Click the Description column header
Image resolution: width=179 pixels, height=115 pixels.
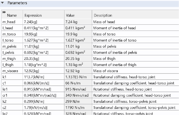pyautogui.click(x=103, y=15)
